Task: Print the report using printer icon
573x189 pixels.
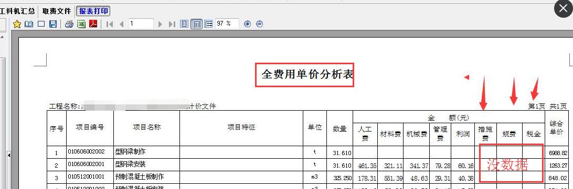Action: (x=69, y=24)
